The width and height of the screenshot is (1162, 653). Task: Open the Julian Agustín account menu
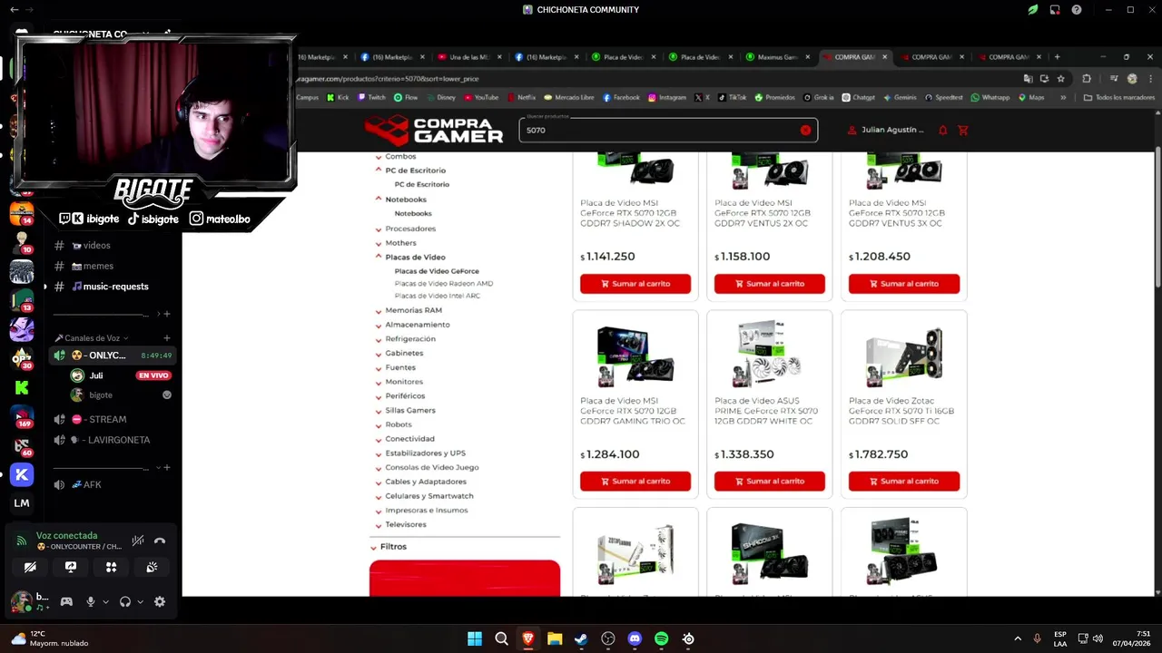(885, 130)
